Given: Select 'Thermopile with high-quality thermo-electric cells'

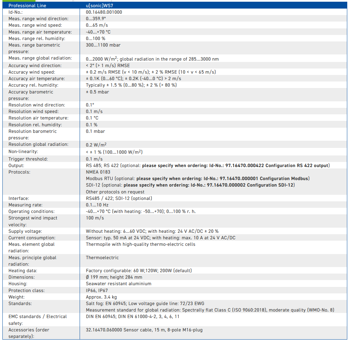Looking at the screenshot, I should (x=140, y=244).
